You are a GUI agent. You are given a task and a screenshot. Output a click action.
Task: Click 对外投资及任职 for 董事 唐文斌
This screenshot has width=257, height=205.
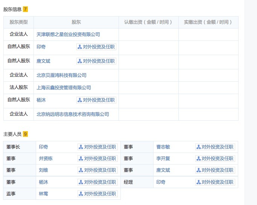pyautogui.click(x=215, y=170)
